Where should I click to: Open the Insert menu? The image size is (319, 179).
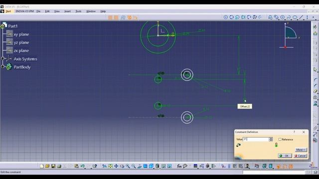68,11
